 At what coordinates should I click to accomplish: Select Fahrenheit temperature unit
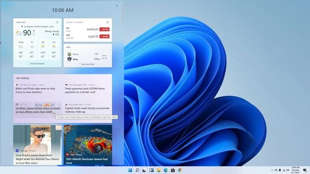[34, 31]
